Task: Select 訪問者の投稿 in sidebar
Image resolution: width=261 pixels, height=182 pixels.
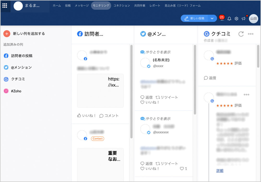Action: coord(22,56)
